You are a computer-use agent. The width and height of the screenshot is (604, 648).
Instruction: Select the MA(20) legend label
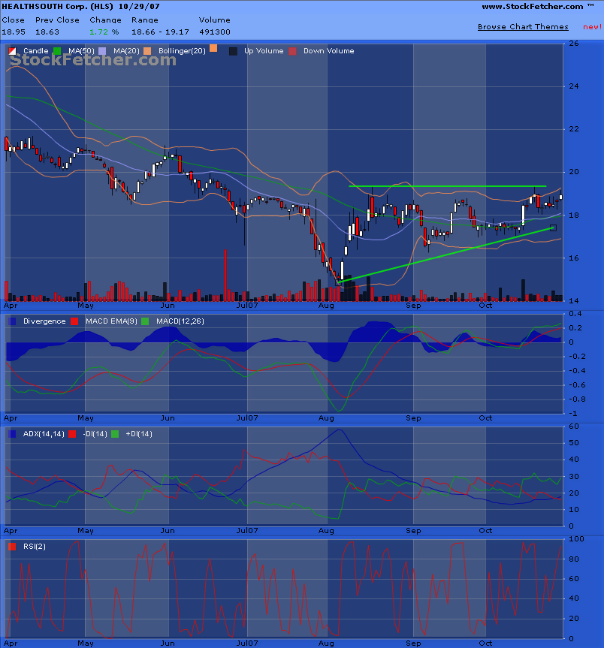point(126,51)
